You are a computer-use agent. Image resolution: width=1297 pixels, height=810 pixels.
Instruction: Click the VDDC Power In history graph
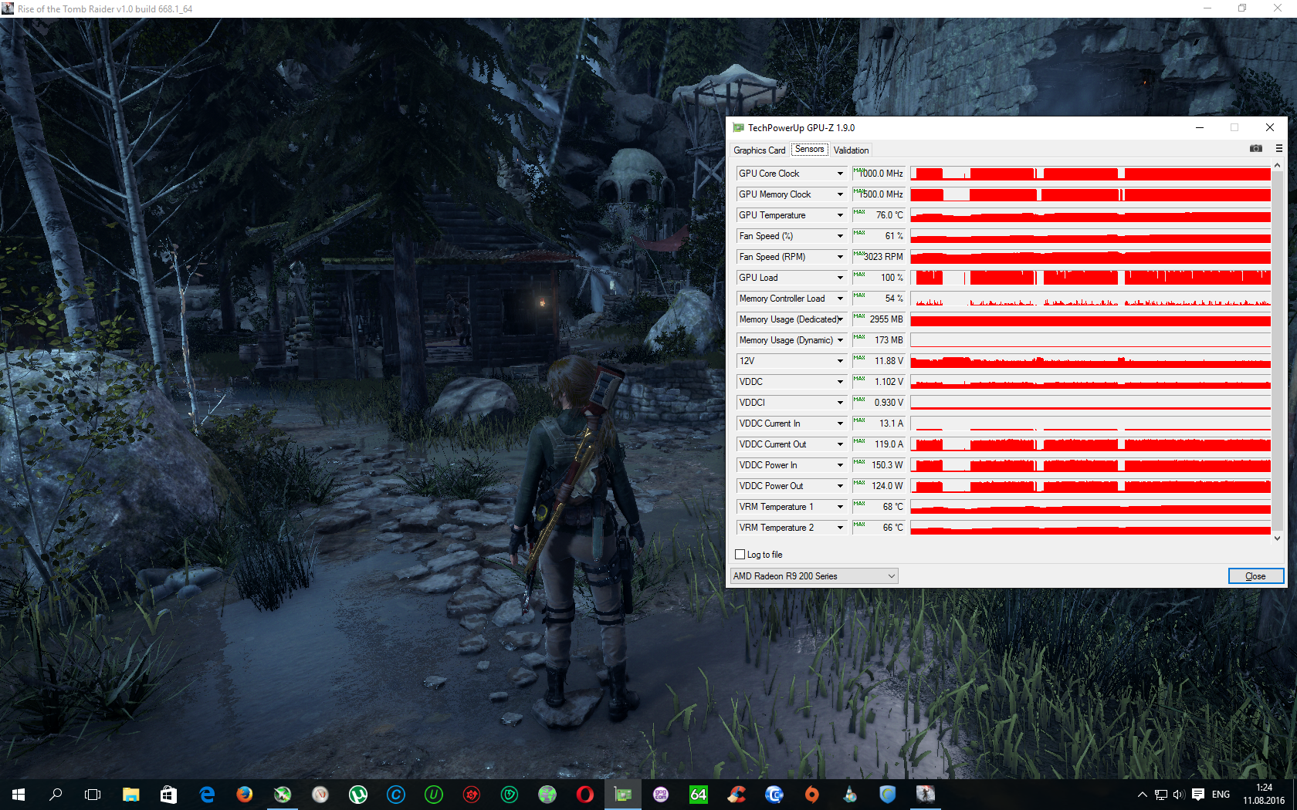pyautogui.click(x=1090, y=465)
